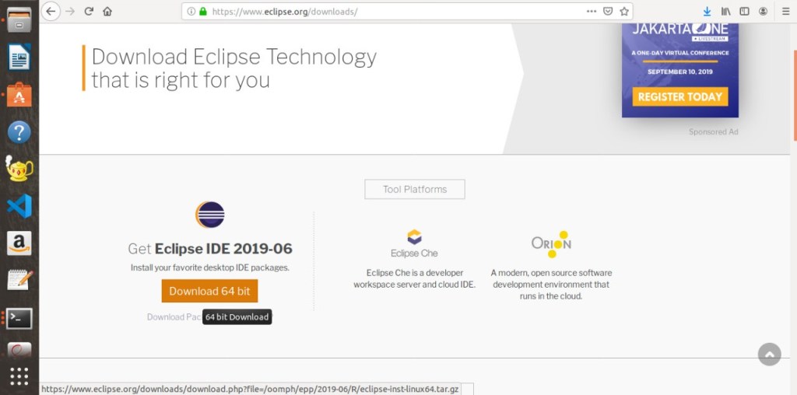This screenshot has width=797, height=395.
Task: Reload the current Eclipse downloads page
Action: coord(89,12)
